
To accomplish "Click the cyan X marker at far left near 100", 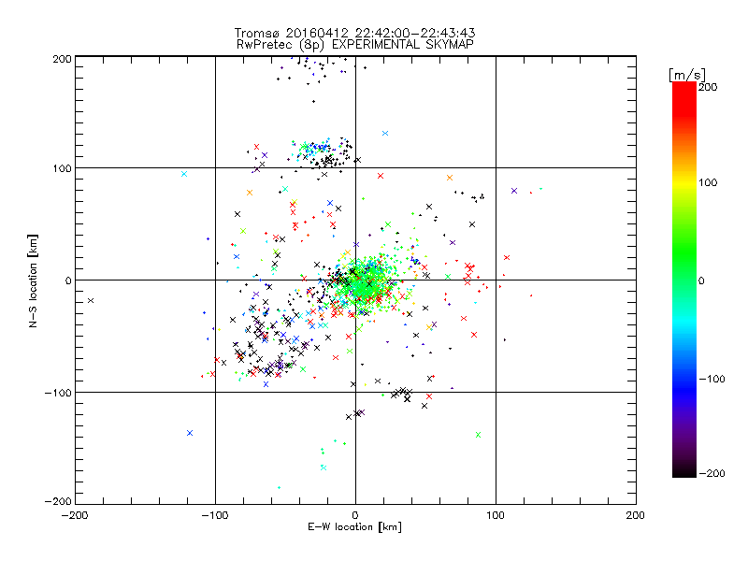I will [184, 174].
